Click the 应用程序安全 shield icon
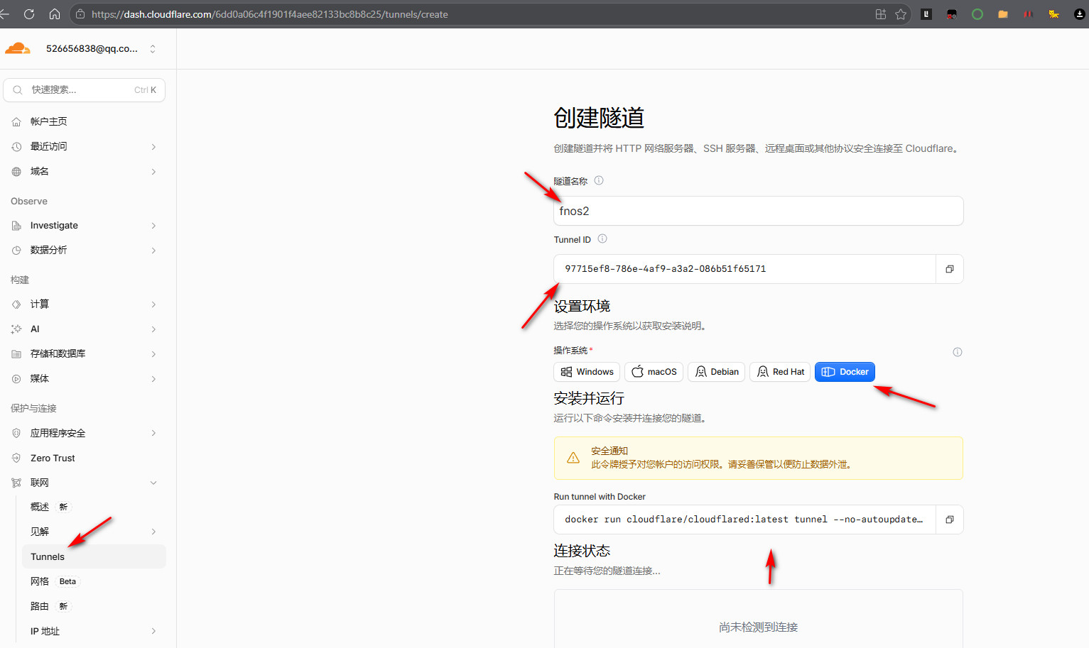 click(x=16, y=433)
